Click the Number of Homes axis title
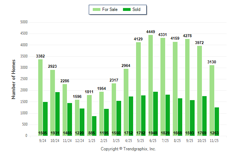The width and height of the screenshot is (235, 158). tap(13, 79)
